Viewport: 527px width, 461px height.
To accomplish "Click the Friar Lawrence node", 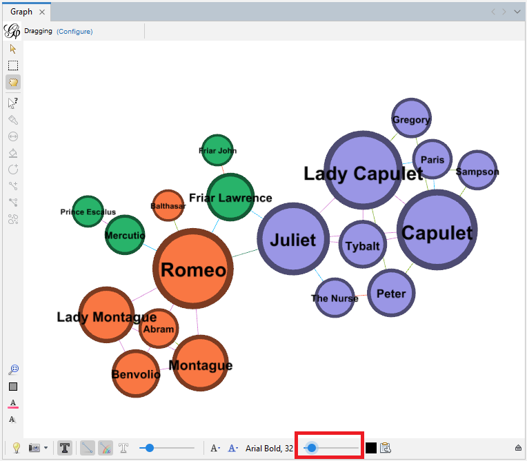I will tap(230, 197).
